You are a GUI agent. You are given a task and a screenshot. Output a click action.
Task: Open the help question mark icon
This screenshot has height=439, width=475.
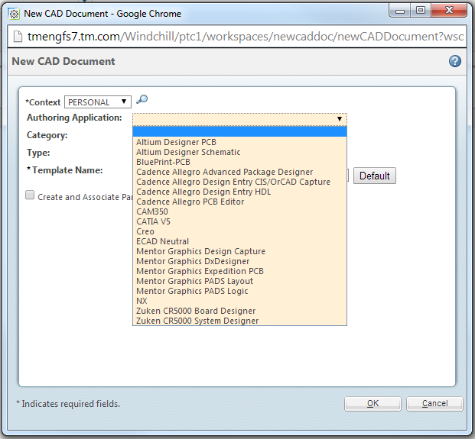pyautogui.click(x=454, y=61)
